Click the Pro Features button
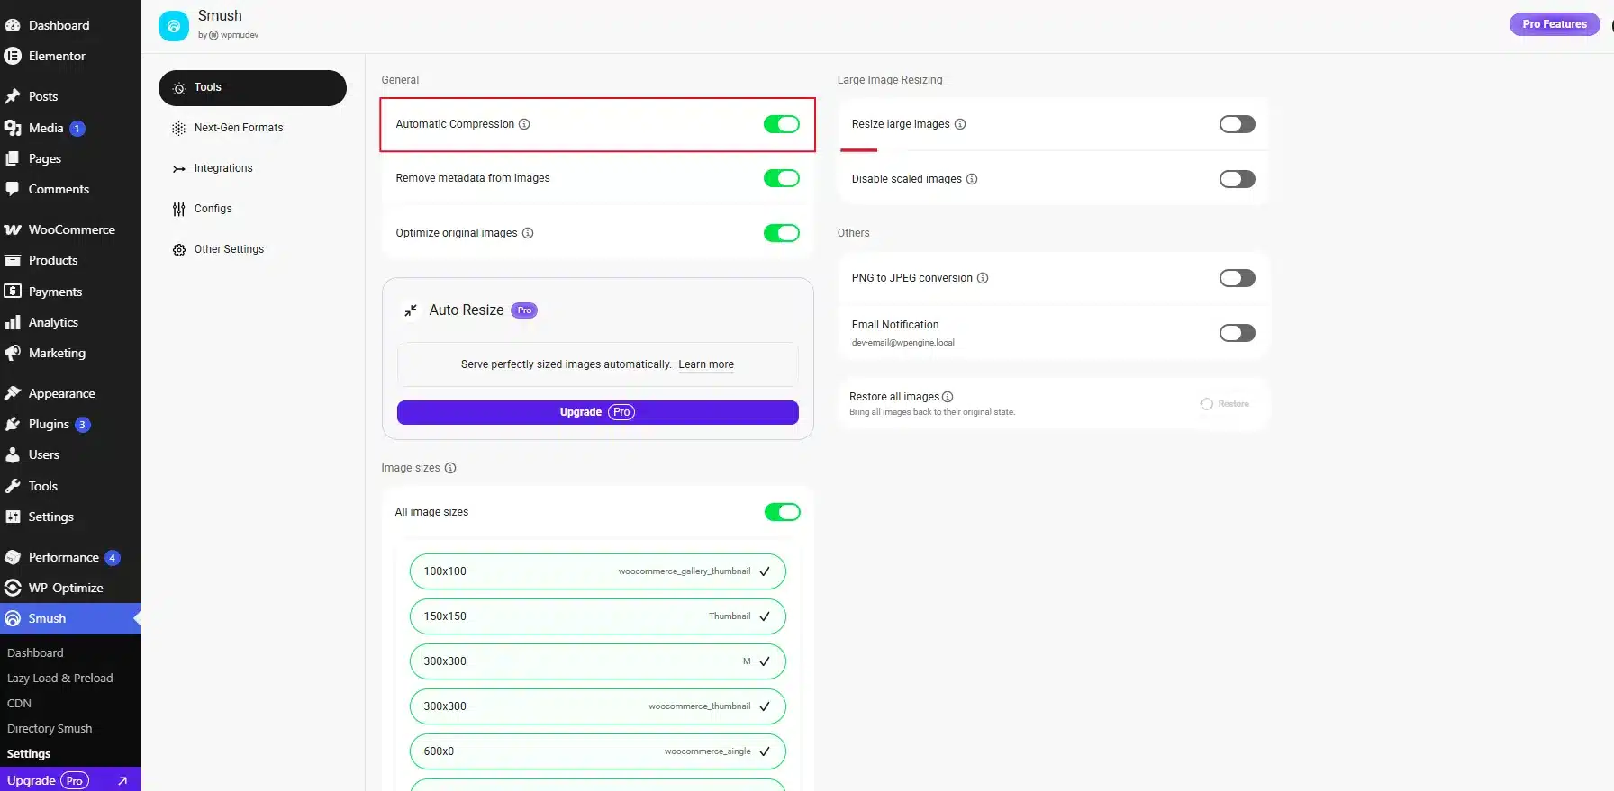This screenshot has width=1614, height=791. coord(1555,24)
